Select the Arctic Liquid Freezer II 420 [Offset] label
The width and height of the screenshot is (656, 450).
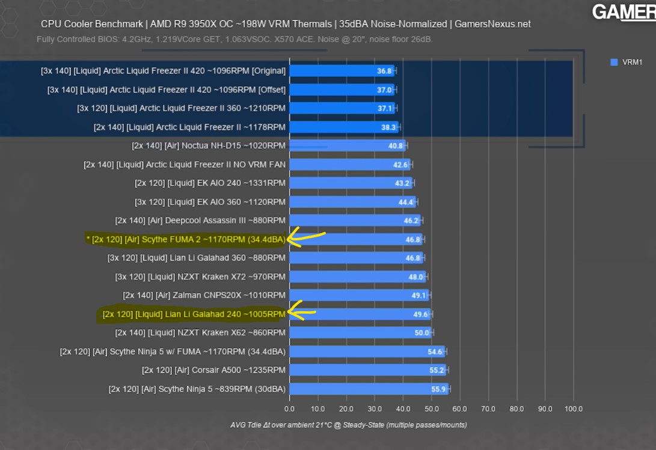pyautogui.click(x=167, y=90)
